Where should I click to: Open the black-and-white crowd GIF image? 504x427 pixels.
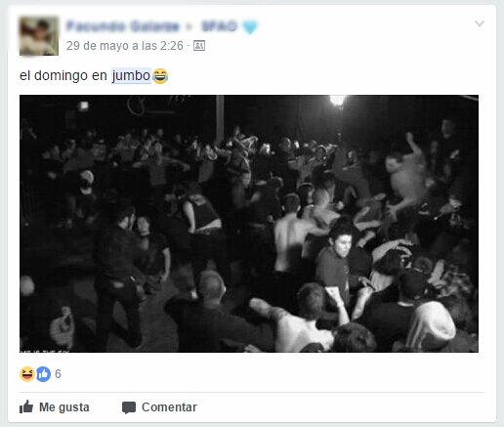(249, 224)
